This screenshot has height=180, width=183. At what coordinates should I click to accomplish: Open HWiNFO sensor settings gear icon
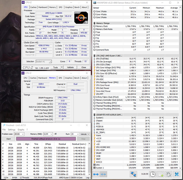tap(168, 174)
